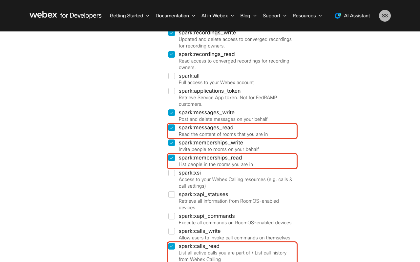The height and width of the screenshot is (262, 420).
Task: Click the AI Assistant label
Action: tap(357, 16)
